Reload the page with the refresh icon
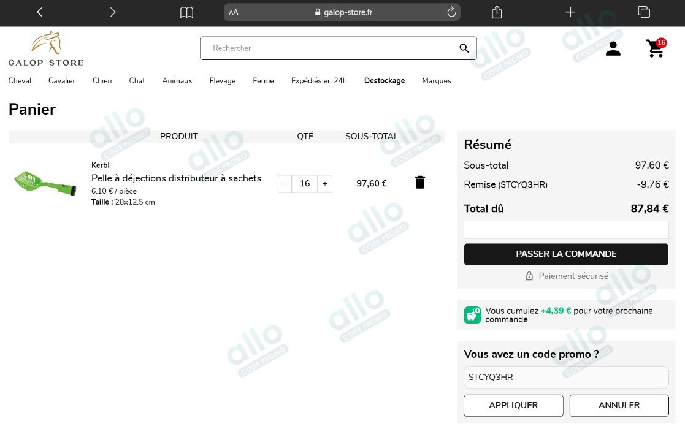The image size is (685, 429). pos(451,12)
